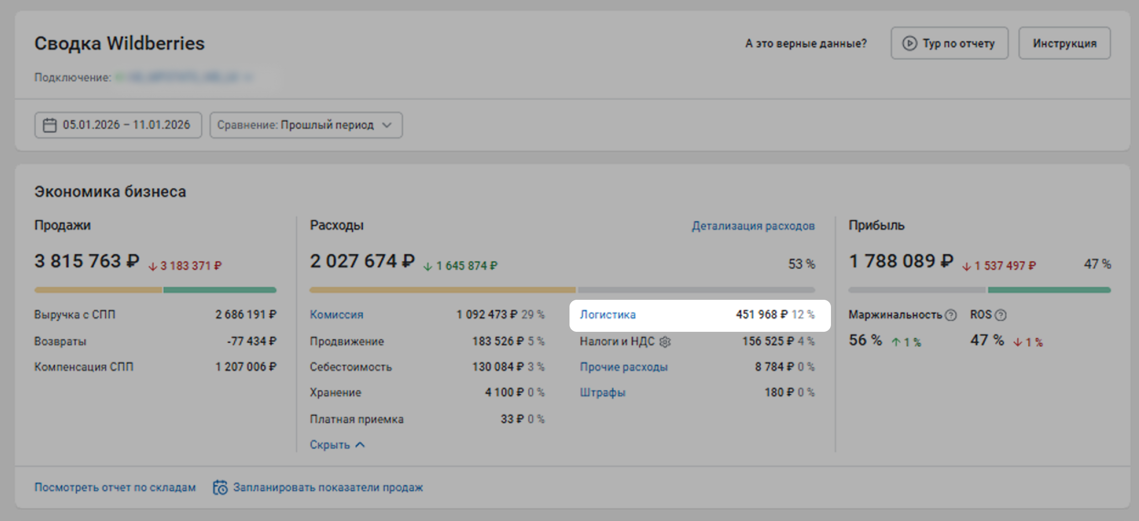Open Детализация расходов link

(753, 226)
